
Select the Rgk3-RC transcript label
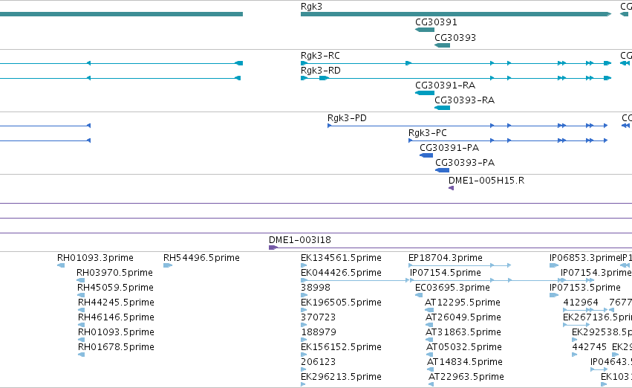coord(320,55)
